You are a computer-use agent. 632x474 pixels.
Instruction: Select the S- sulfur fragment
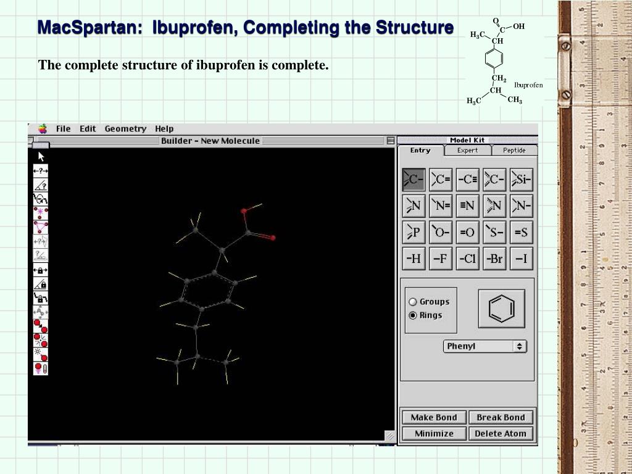point(494,232)
